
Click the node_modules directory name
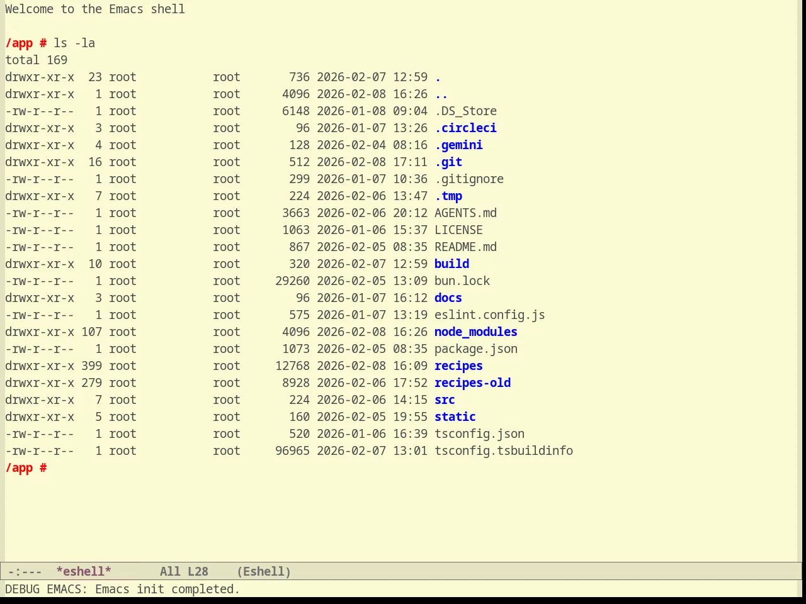coord(476,332)
